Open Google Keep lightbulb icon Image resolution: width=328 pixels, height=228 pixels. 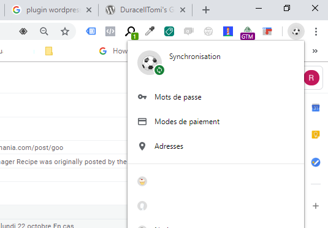(316, 135)
